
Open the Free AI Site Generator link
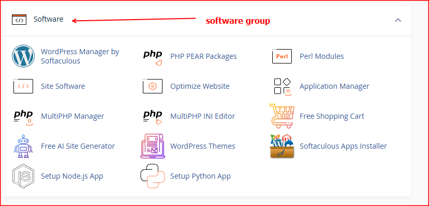(x=78, y=146)
